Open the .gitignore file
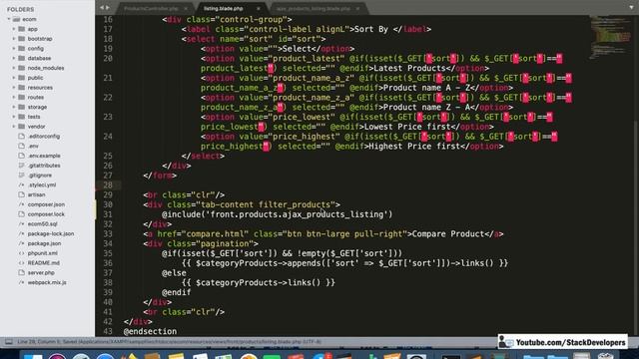The image size is (639, 359). 40,176
